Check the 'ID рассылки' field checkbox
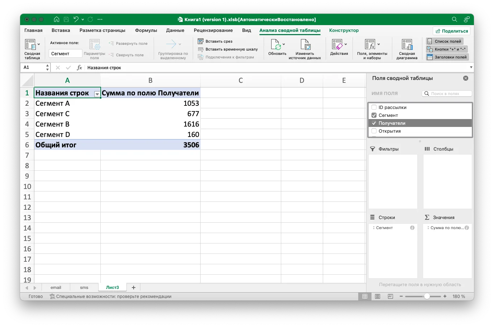 (x=374, y=107)
